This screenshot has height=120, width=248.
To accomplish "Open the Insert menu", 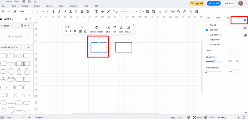I will tap(37, 6).
